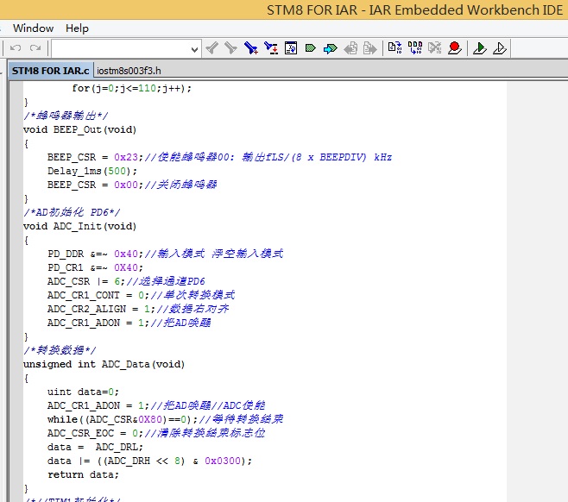The width and height of the screenshot is (568, 502).
Task: Click the 'while((ADC_CSR&0X80)==0)' line
Action: 165,419
